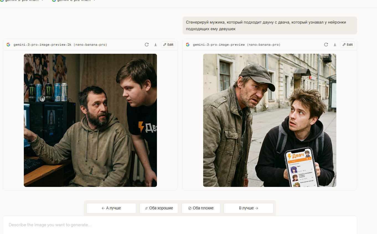The width and height of the screenshot is (377, 234).
Task: Select the right card's gemini-3-pro-image-preview (nano-banana-pro) label
Action: (237, 45)
